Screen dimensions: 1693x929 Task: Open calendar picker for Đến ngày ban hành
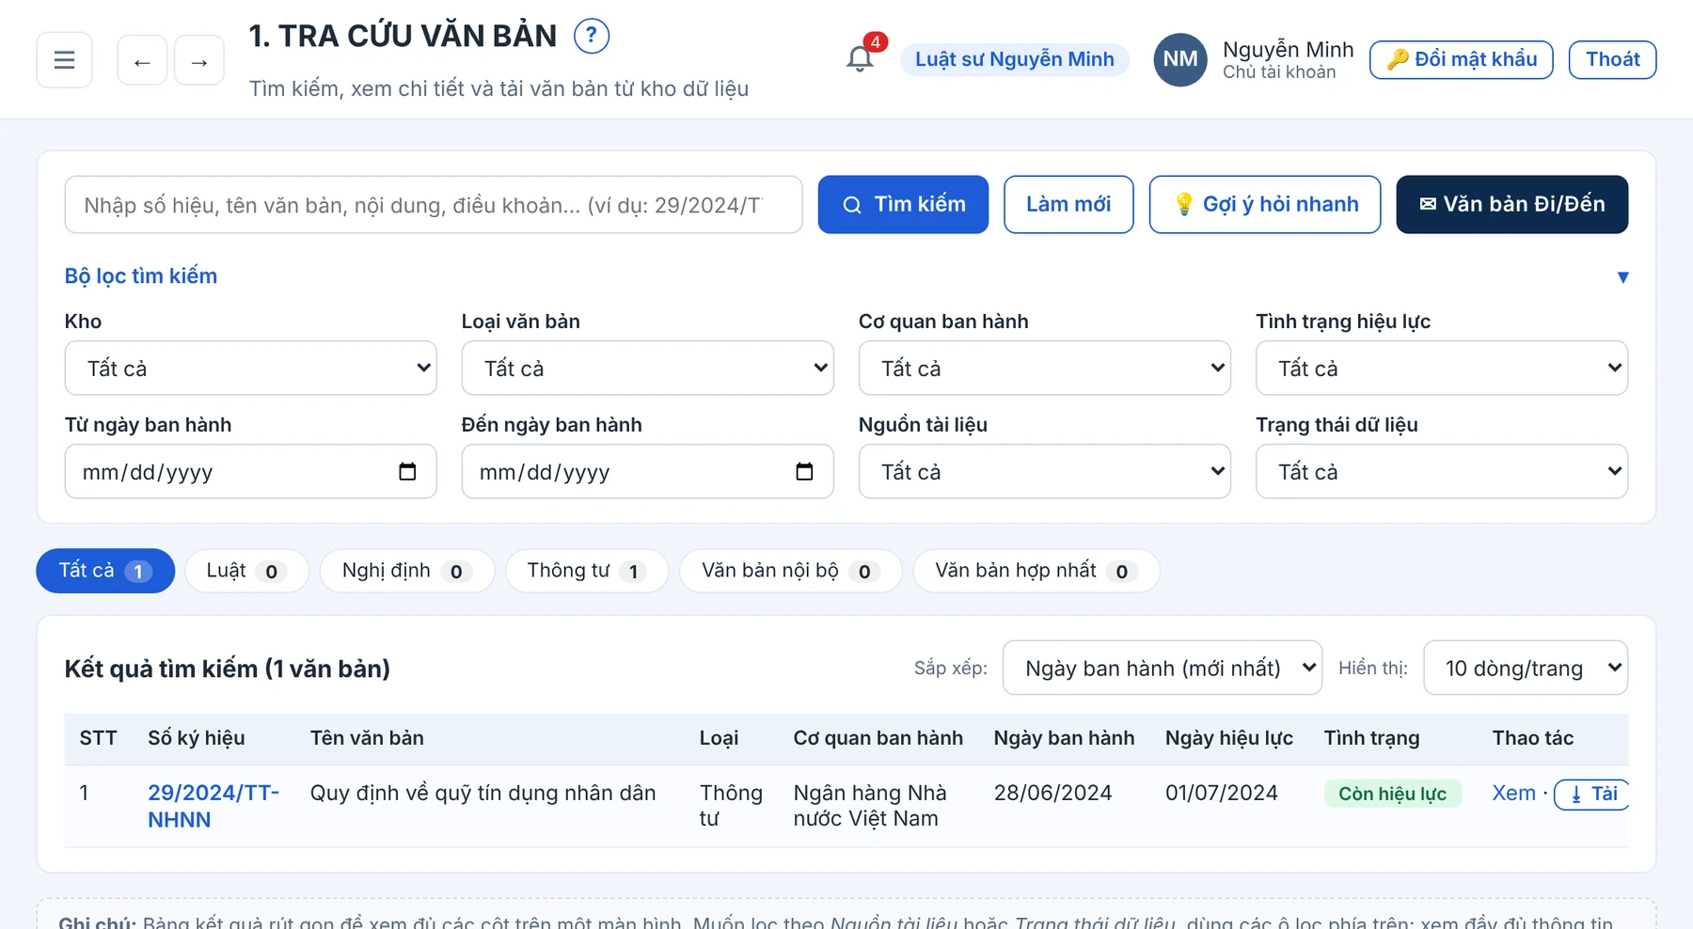(804, 471)
